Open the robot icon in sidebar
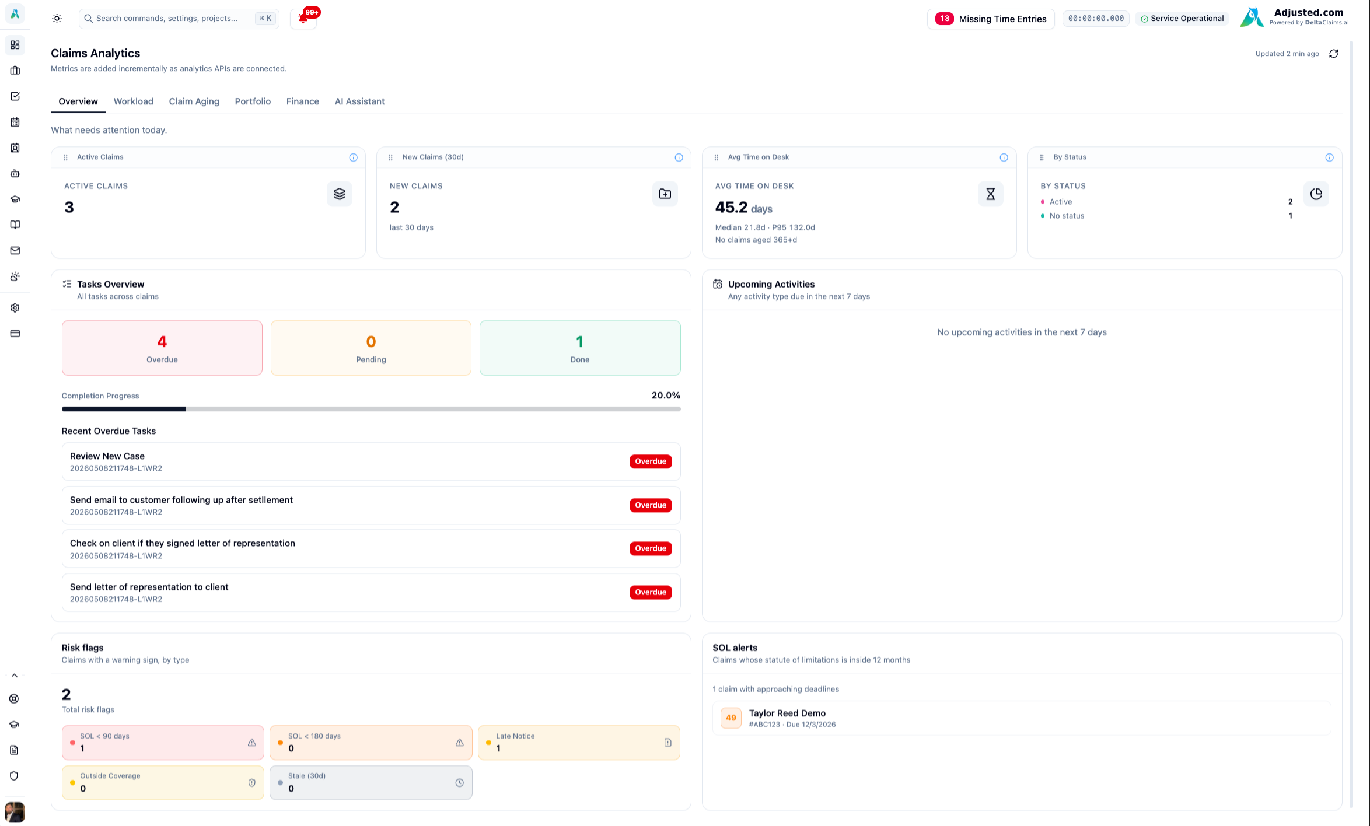 pyautogui.click(x=15, y=173)
